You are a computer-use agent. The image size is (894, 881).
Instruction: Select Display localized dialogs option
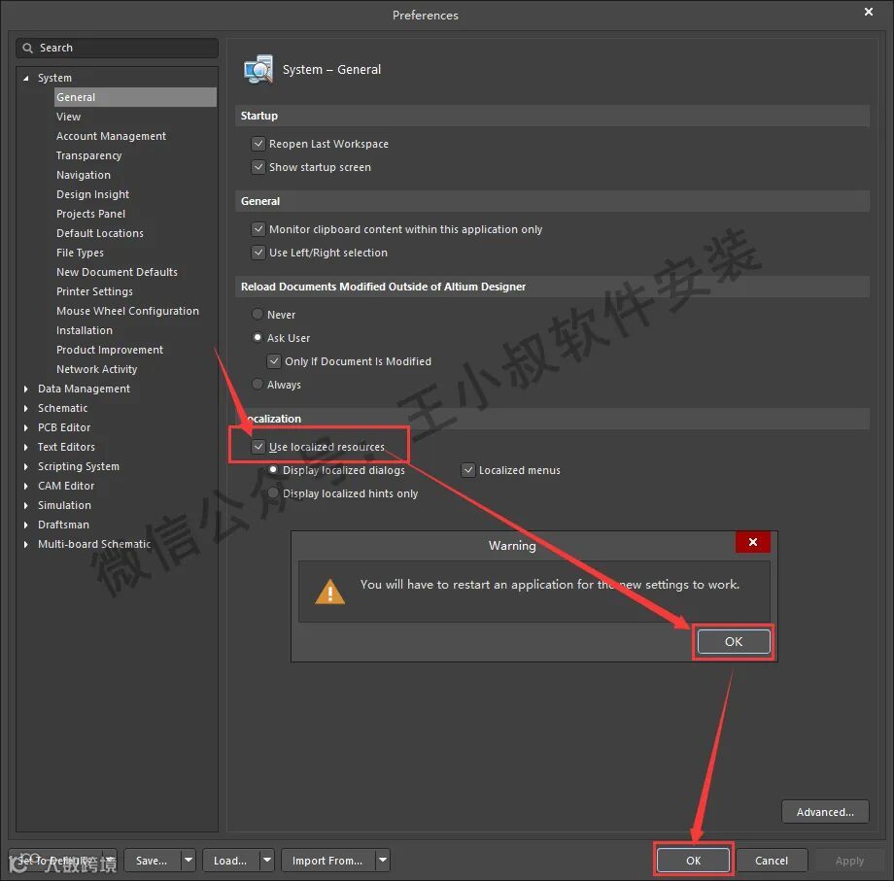coord(273,469)
